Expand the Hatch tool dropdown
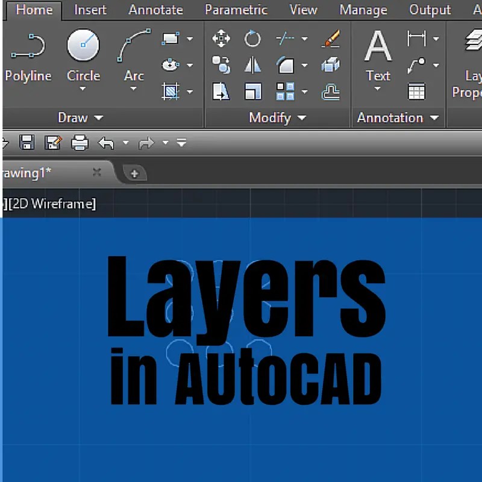Viewport: 482px width, 482px height. coord(190,92)
